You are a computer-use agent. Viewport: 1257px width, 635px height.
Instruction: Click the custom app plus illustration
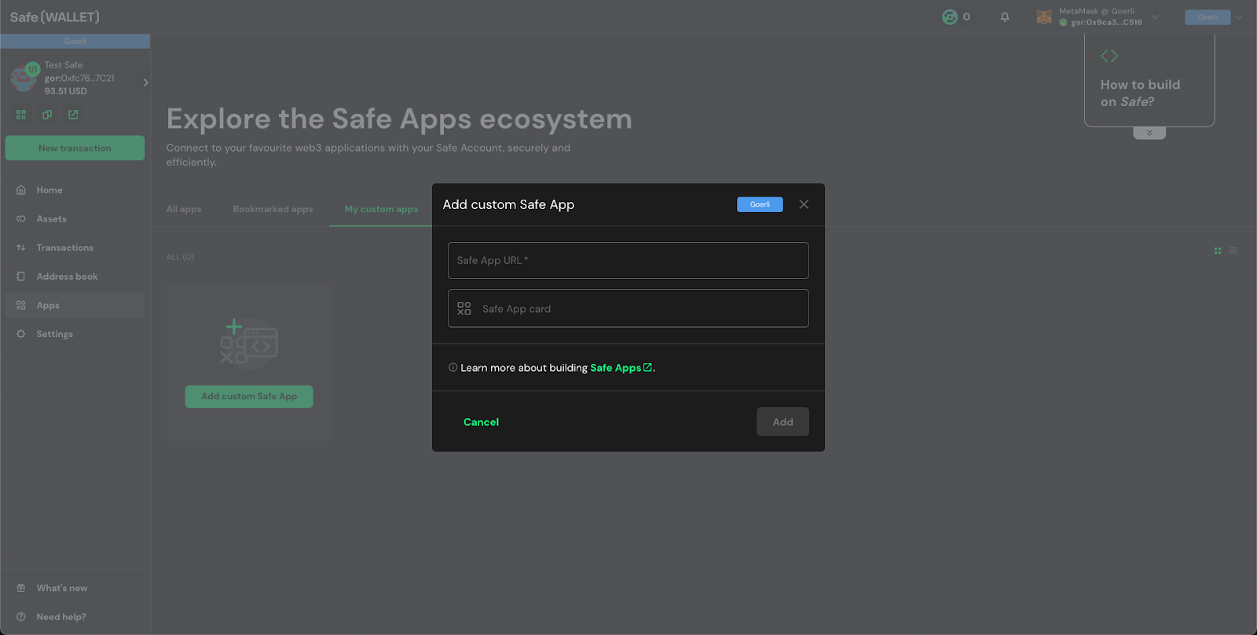pos(249,343)
